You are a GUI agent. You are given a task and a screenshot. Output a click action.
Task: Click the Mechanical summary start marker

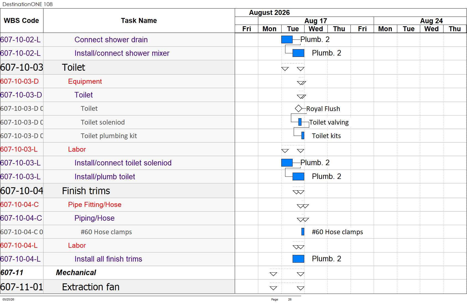pos(273,274)
